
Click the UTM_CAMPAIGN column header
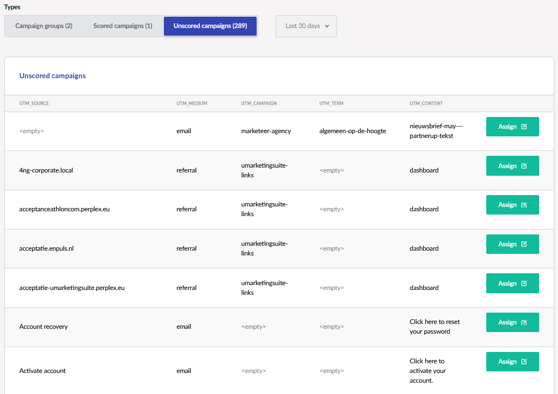[x=259, y=103]
